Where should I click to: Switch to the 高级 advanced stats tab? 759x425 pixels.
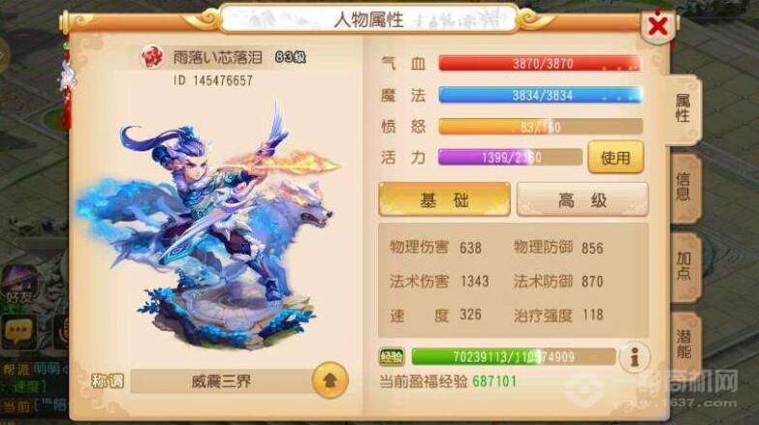[583, 199]
